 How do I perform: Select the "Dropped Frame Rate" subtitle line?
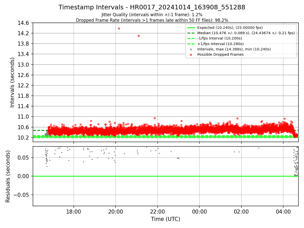tap(152, 20)
